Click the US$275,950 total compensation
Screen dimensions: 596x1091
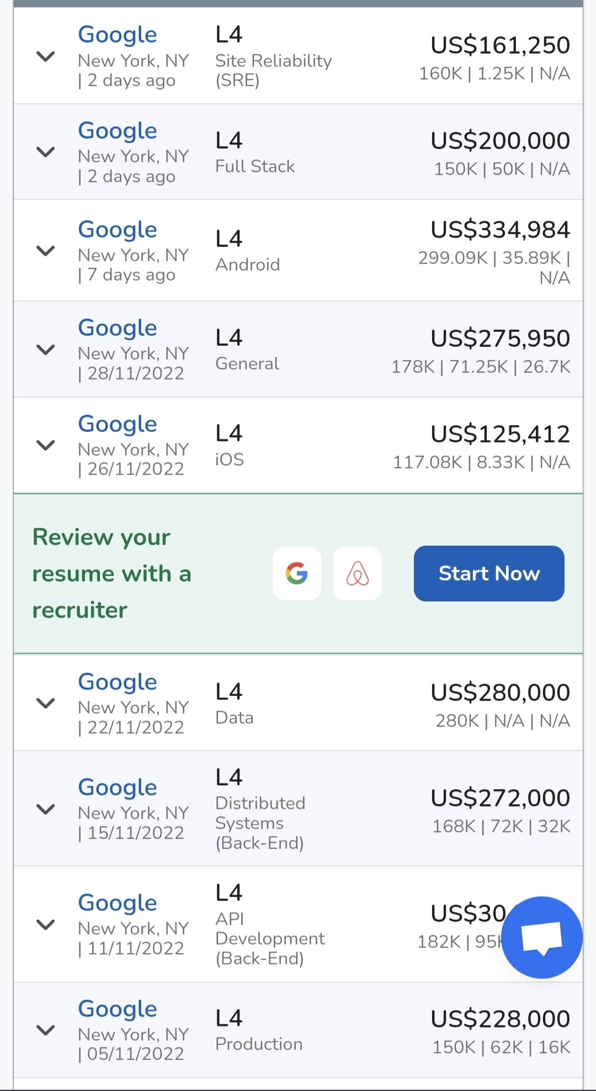501,339
